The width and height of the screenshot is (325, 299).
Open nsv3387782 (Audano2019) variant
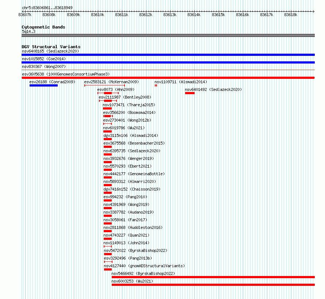tap(129, 212)
